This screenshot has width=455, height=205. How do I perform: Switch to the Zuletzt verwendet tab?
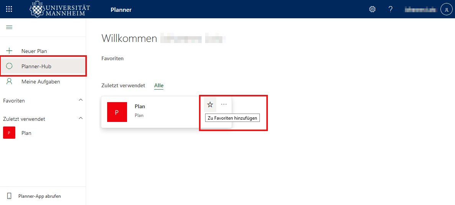pyautogui.click(x=123, y=86)
